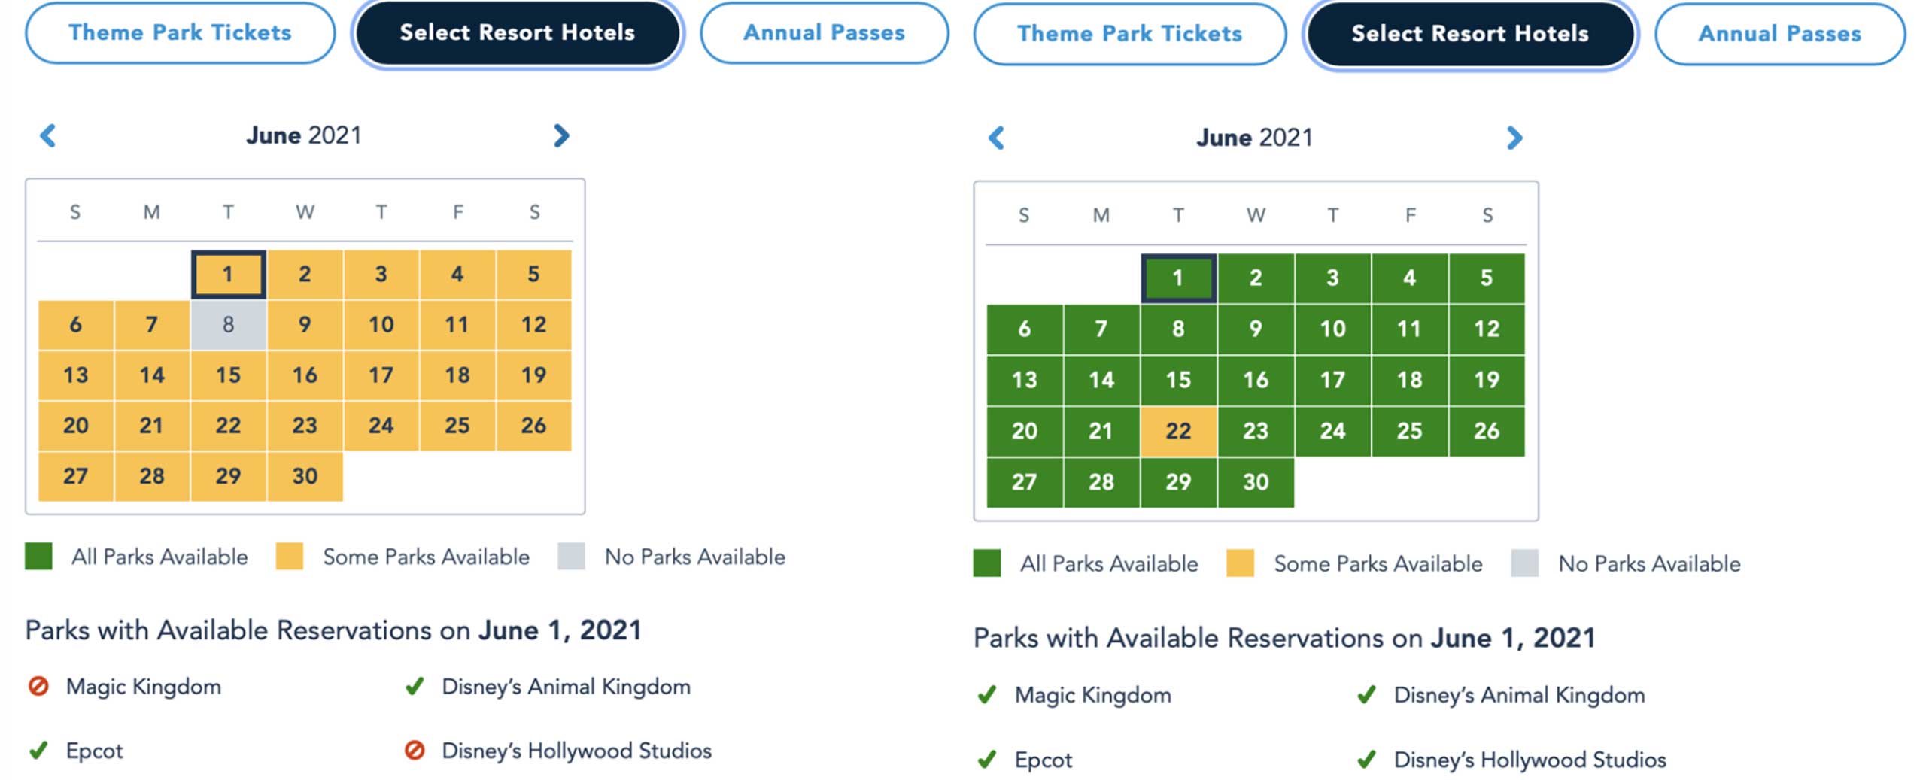Go to previous month on left calendar

(48, 136)
